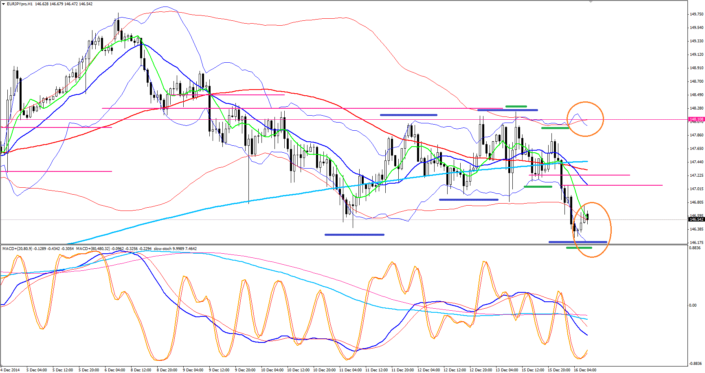The width and height of the screenshot is (705, 373).
Task: Select the green segment below the lower ellipse
Action: 579,248
